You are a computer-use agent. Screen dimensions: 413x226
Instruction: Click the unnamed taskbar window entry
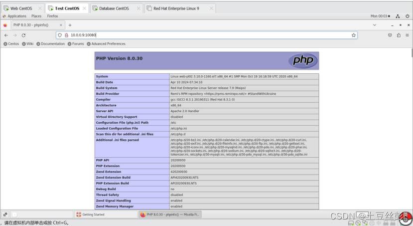tap(42, 215)
